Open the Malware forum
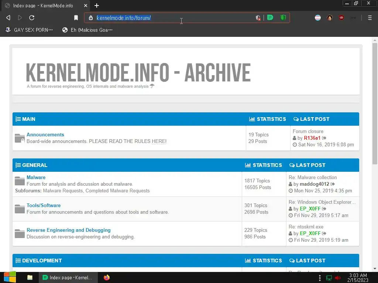Screen dimensions: 378x283 coord(36,177)
